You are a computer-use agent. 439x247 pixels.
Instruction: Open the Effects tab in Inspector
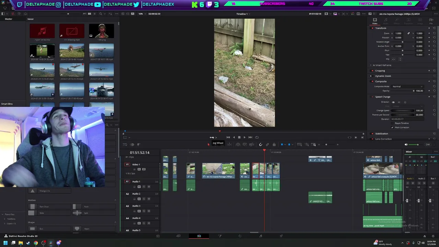(x=397, y=21)
